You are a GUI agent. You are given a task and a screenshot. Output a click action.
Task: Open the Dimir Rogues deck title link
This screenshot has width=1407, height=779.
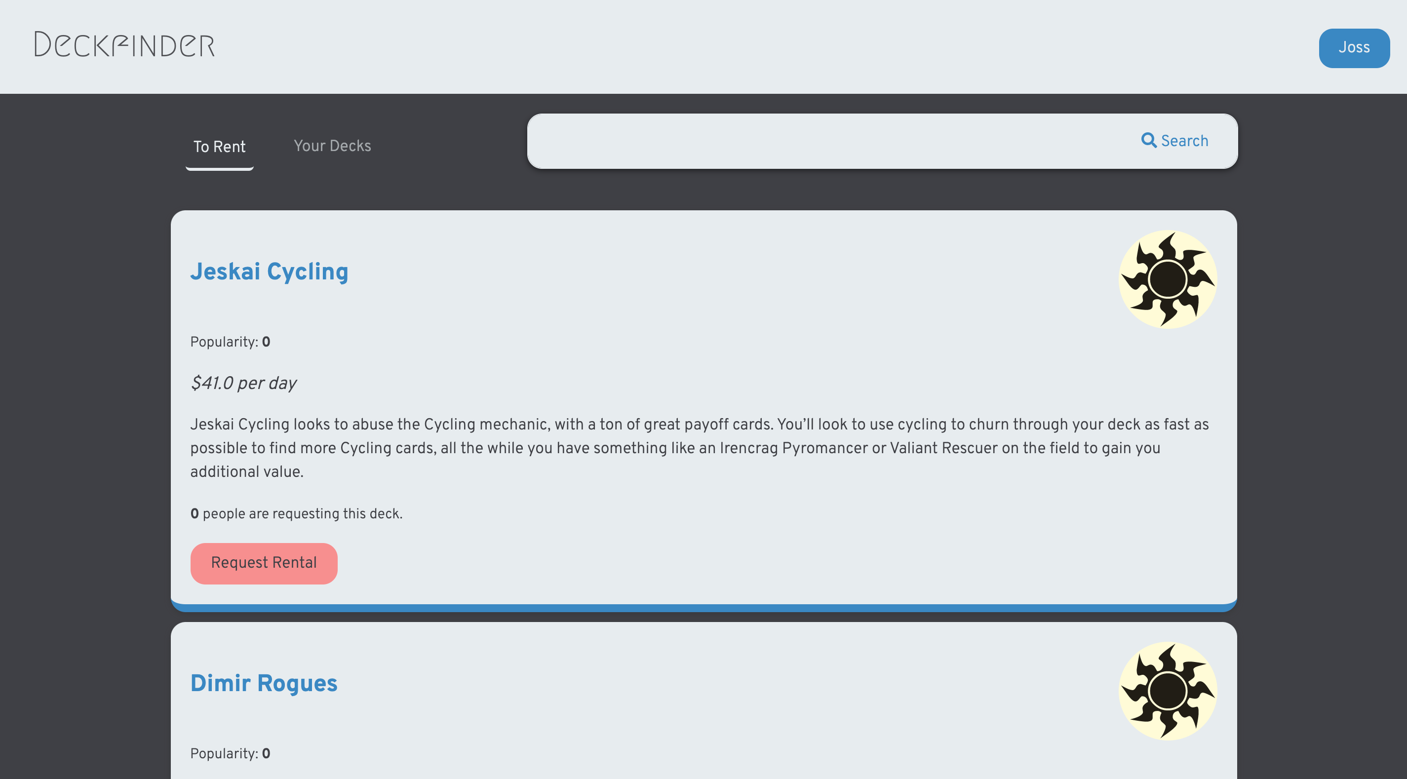264,683
